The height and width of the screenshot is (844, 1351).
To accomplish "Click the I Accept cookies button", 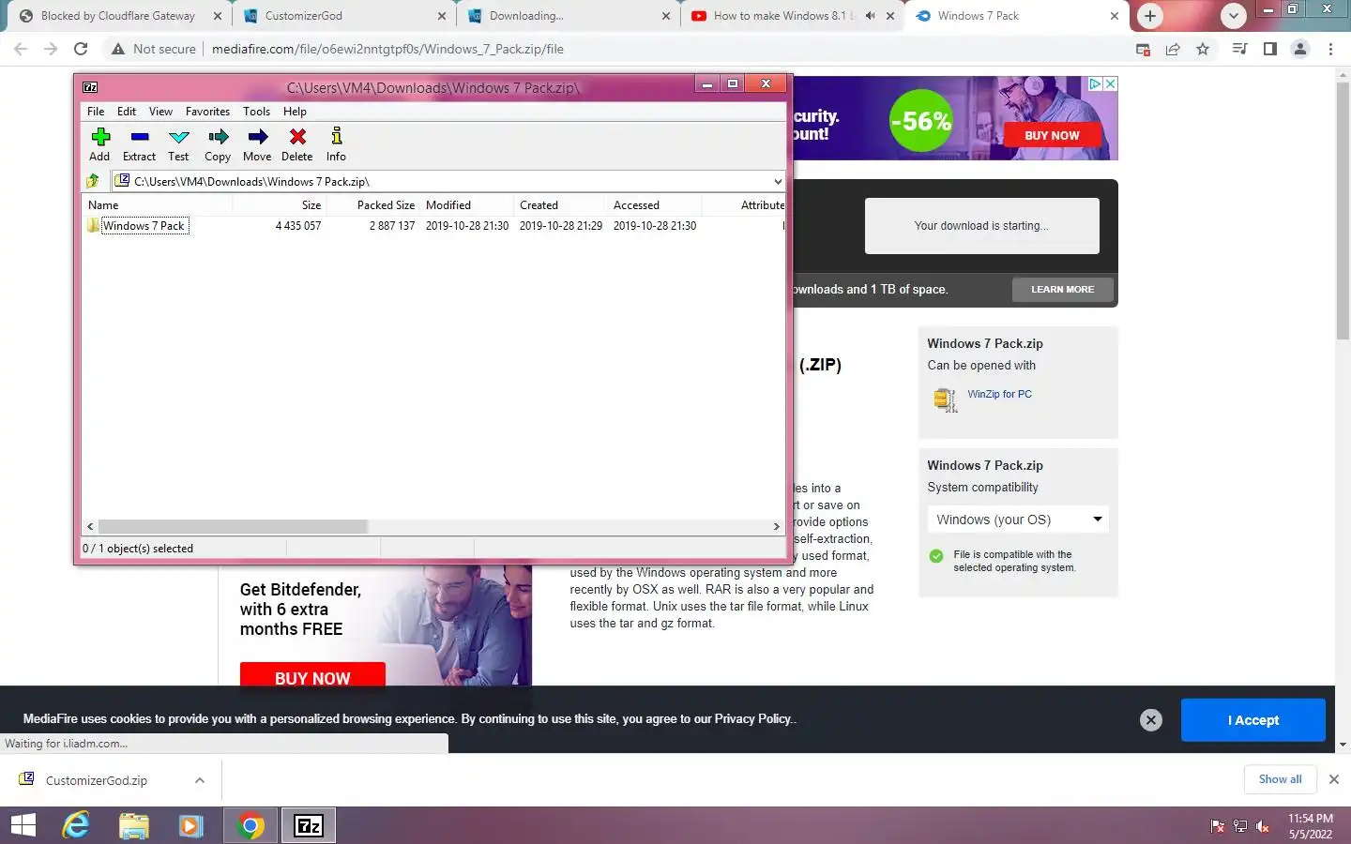I will pyautogui.click(x=1253, y=720).
